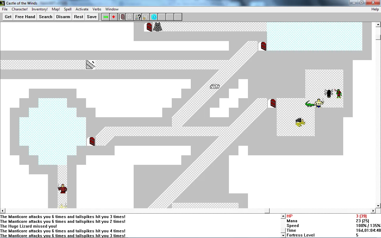Cast the green magic arrow spell icon
Screen dimensions: 381x238
(x=106, y=17)
